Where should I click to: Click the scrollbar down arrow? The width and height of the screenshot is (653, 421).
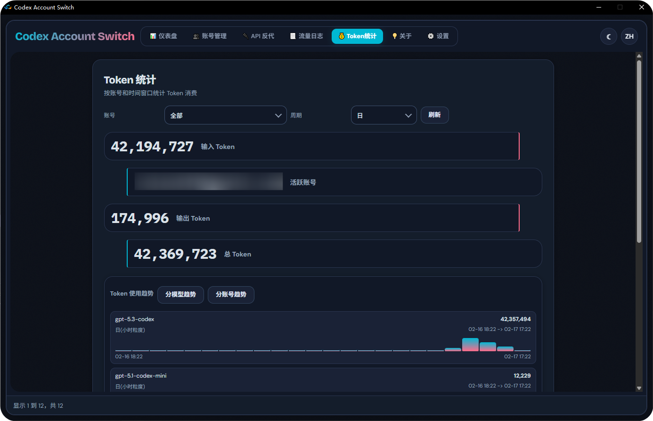(x=639, y=388)
